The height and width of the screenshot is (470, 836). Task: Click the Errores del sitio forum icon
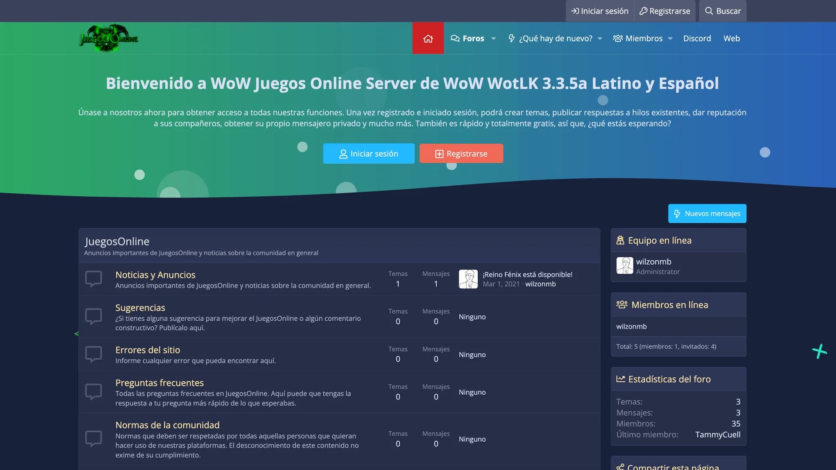coord(94,355)
